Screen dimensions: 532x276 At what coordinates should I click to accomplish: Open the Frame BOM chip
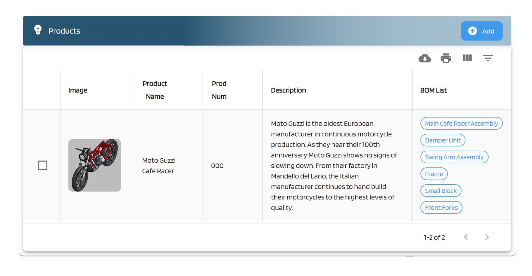(434, 174)
